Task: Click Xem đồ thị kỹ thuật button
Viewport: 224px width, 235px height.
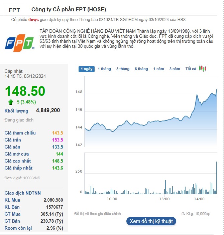Action: (151, 221)
